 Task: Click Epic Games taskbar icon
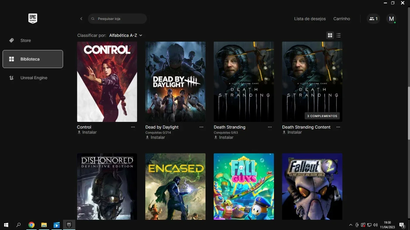[x=69, y=225]
